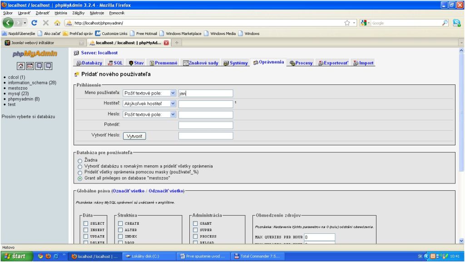
Task: Open the Windows Marketplace bookmark
Action: click(181, 34)
